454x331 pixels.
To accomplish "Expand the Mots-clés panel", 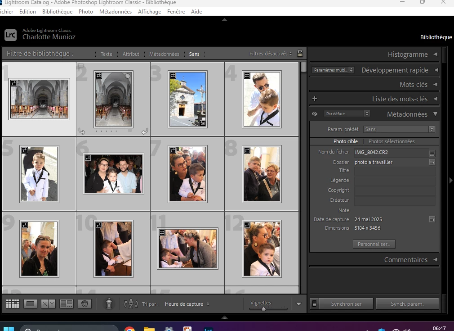I will 435,84.
